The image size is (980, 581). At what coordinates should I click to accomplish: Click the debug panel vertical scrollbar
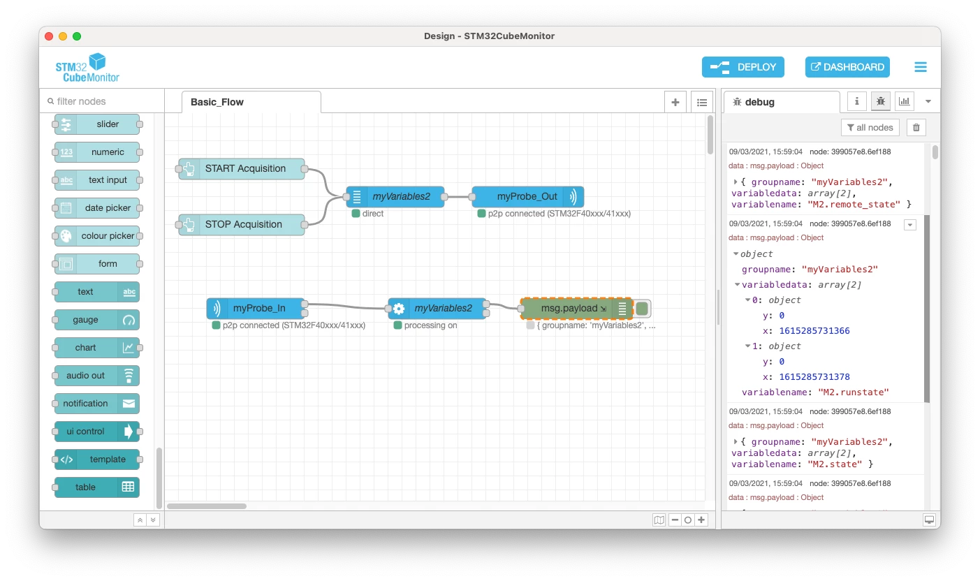(x=935, y=152)
